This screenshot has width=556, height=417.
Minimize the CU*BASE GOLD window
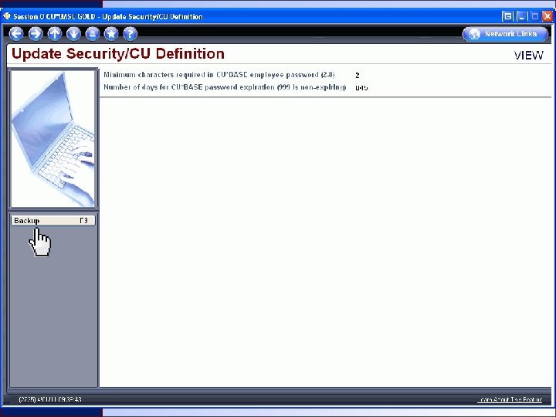[x=521, y=16]
